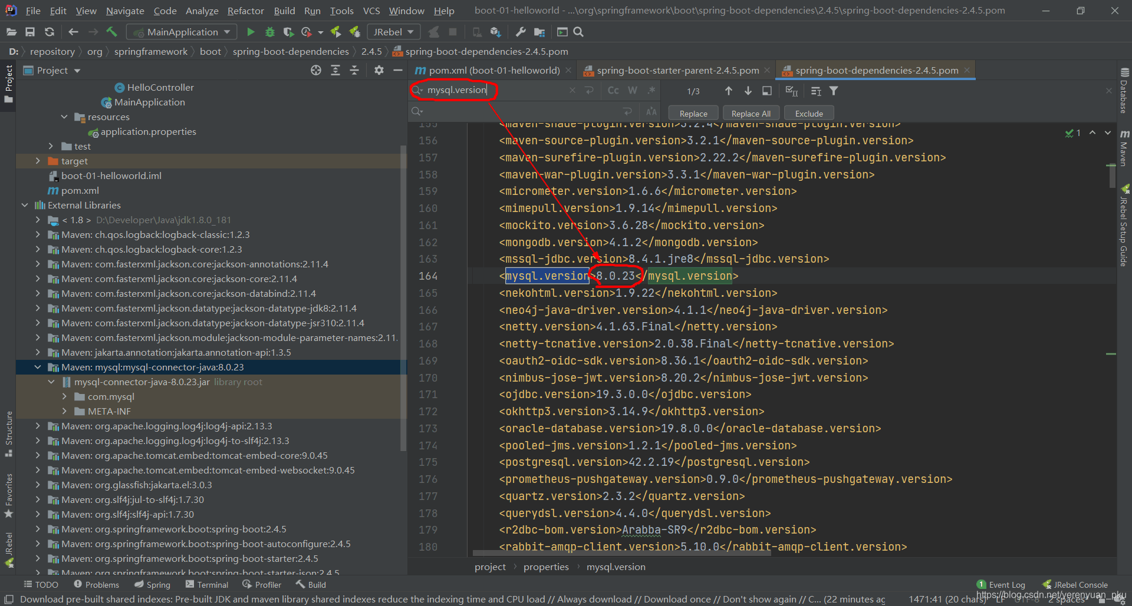Navigate back with left arrow icon
Screen dimensions: 1132x606
[73, 32]
